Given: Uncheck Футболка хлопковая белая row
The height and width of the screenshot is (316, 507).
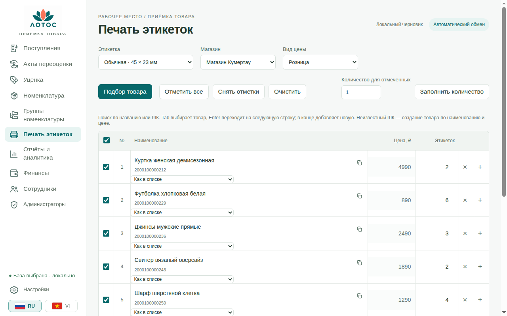Looking at the screenshot, I should tap(106, 200).
